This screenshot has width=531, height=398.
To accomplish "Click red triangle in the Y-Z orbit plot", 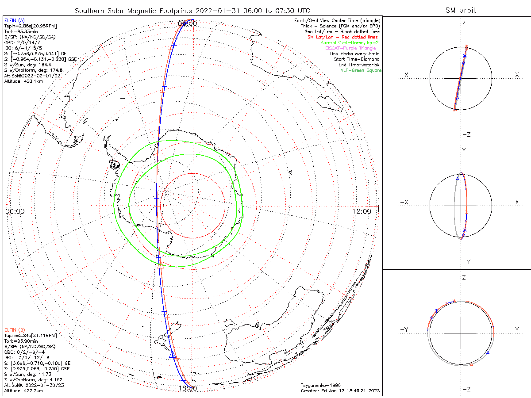I will (x=471, y=364).
